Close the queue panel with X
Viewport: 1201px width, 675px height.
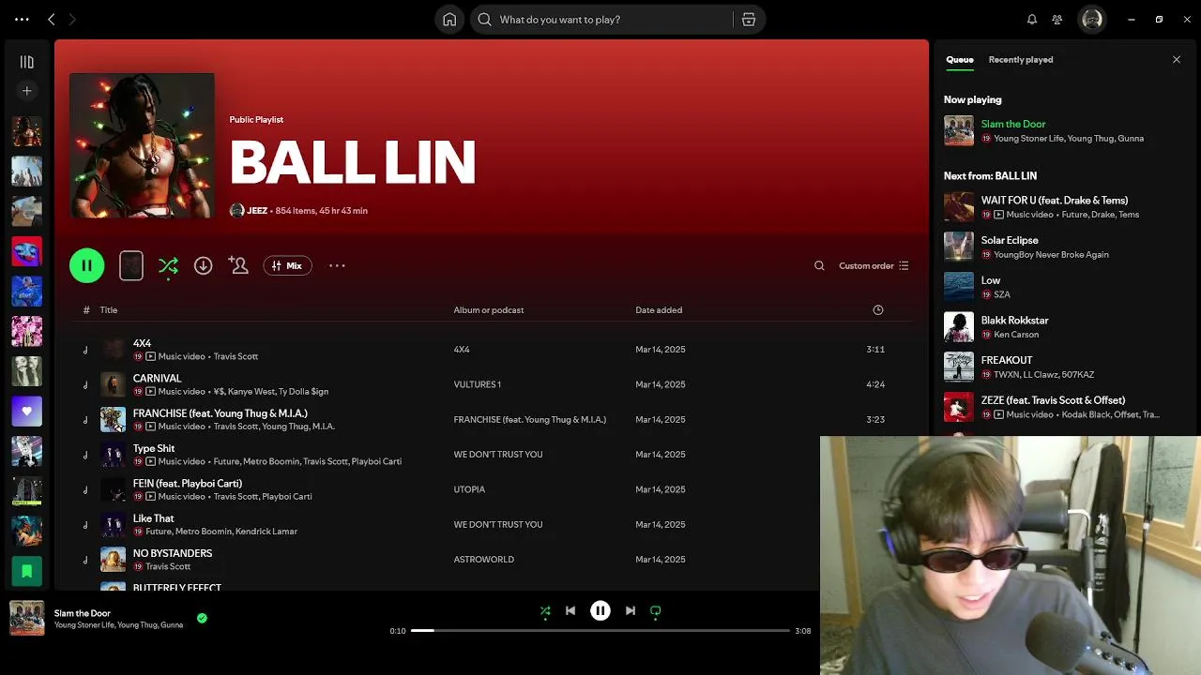pyautogui.click(x=1177, y=60)
